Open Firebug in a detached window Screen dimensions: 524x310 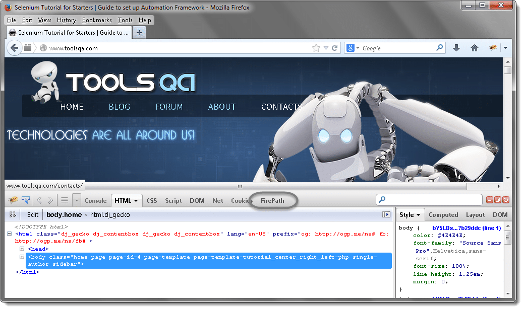(x=497, y=200)
